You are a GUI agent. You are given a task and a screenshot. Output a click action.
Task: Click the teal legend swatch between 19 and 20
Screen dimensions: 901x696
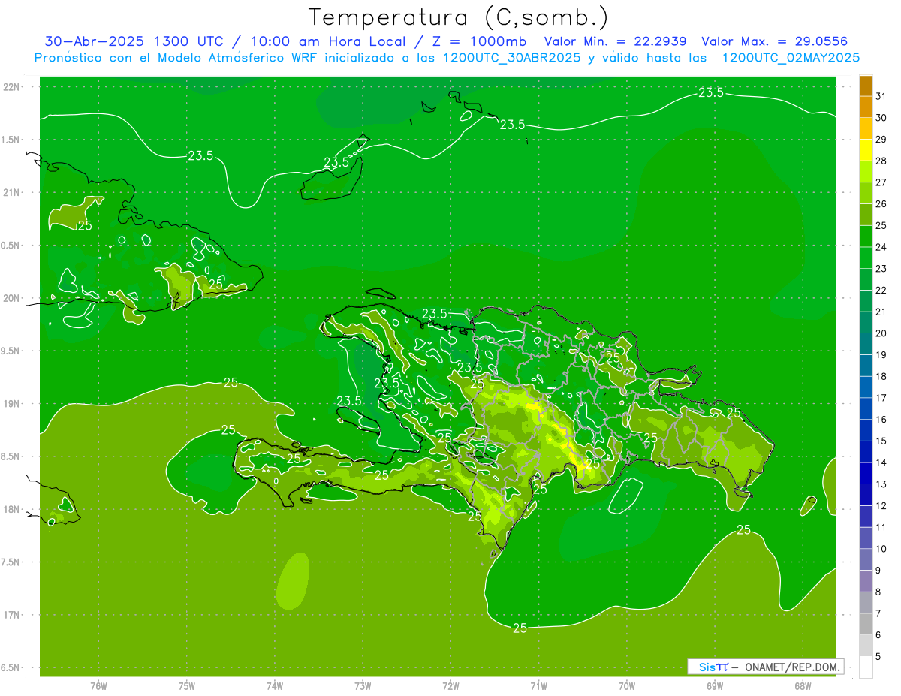coord(866,344)
